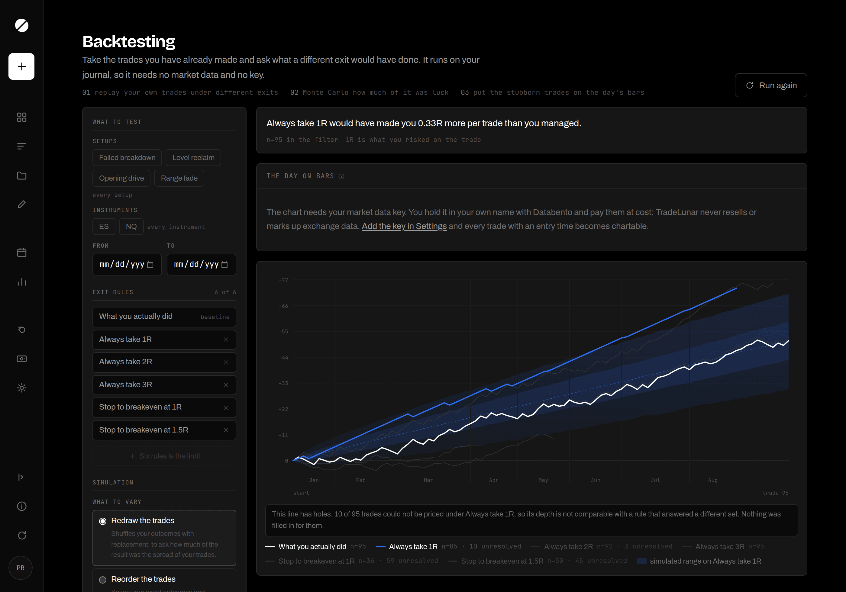Toggle the Opening drive setup filter
Screen dimensions: 846x592
pos(121,178)
